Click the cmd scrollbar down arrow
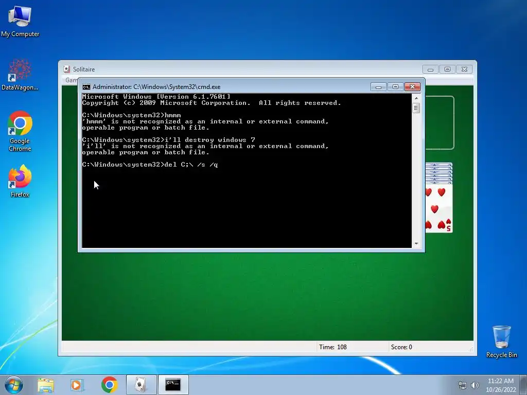527x395 pixels. click(416, 244)
